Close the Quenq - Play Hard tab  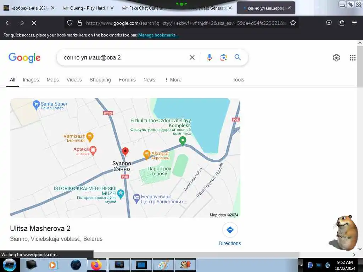tap(112, 8)
